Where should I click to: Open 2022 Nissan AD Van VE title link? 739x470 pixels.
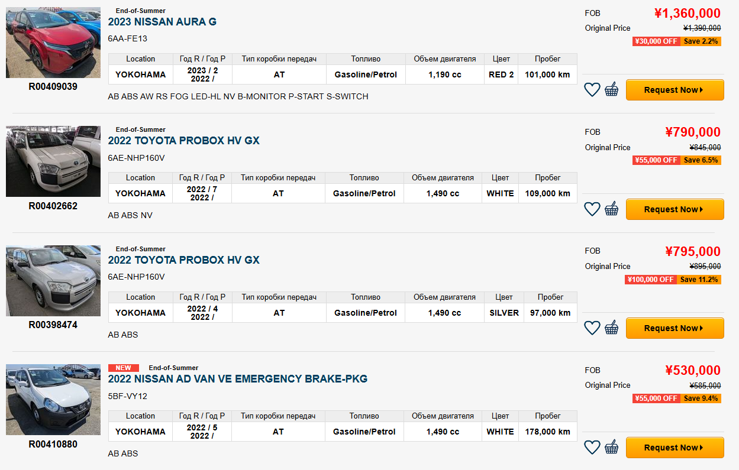[x=238, y=379]
